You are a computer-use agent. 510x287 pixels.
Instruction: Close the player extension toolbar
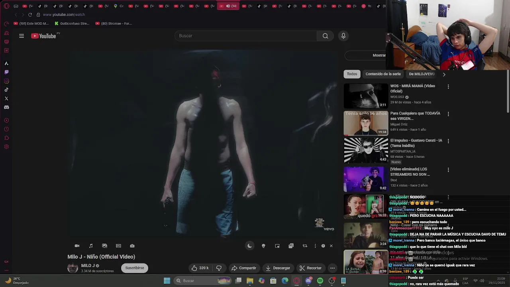(331, 246)
